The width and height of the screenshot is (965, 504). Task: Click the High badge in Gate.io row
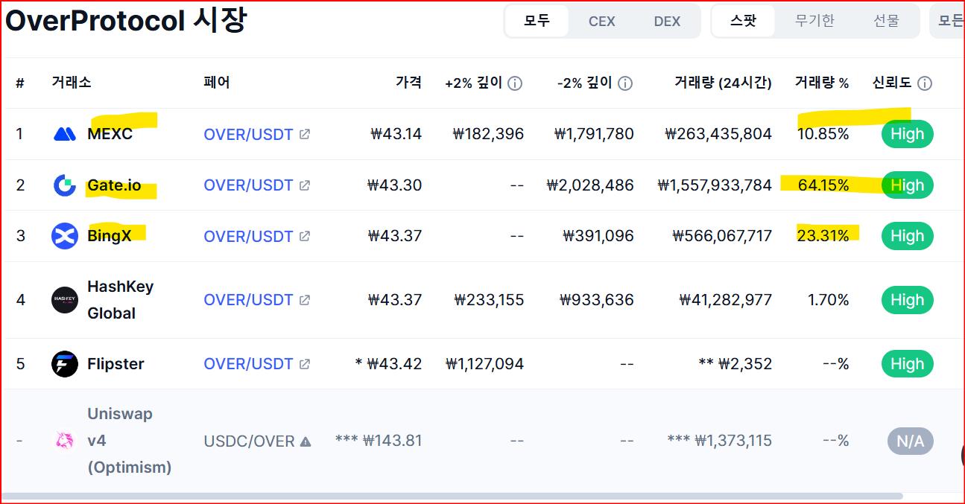point(907,185)
